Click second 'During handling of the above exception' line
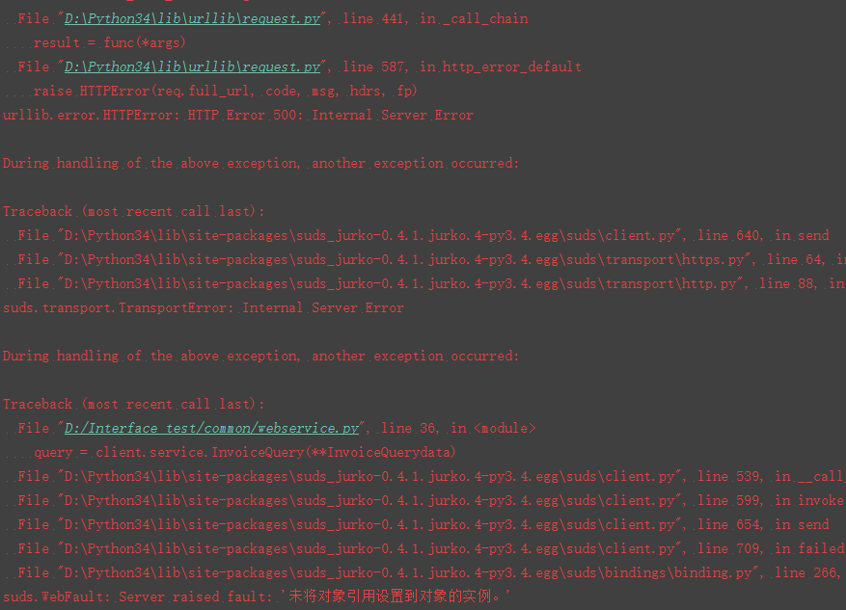The image size is (846, 610). point(260,357)
